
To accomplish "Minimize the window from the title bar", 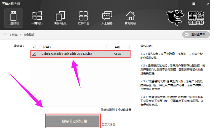I will coord(201,4).
